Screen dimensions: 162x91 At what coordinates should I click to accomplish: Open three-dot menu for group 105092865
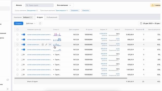(50, 44)
